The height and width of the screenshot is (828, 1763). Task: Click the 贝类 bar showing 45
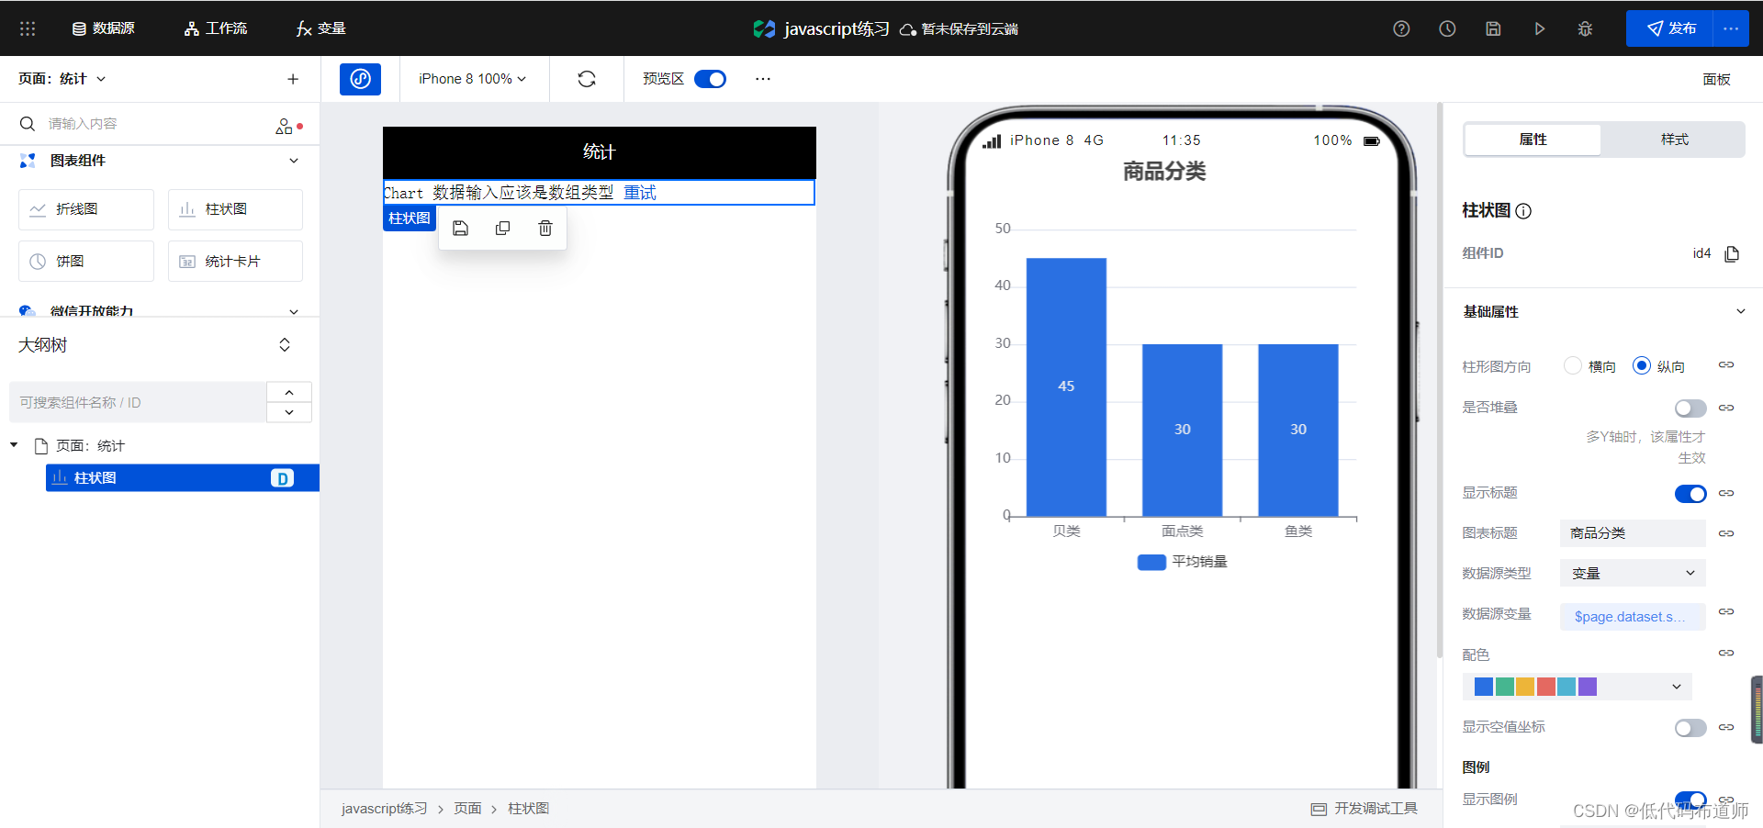pos(1066,387)
